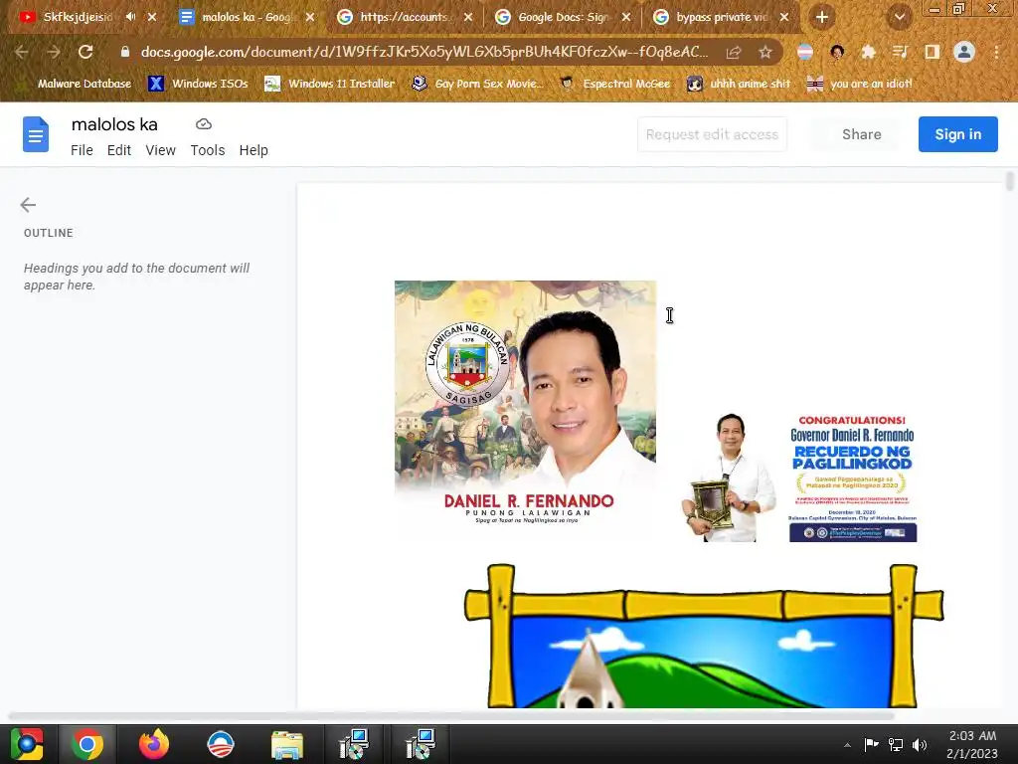Open the Windows 11 Installer bookmark
Image resolution: width=1018 pixels, height=764 pixels.
pos(329,84)
